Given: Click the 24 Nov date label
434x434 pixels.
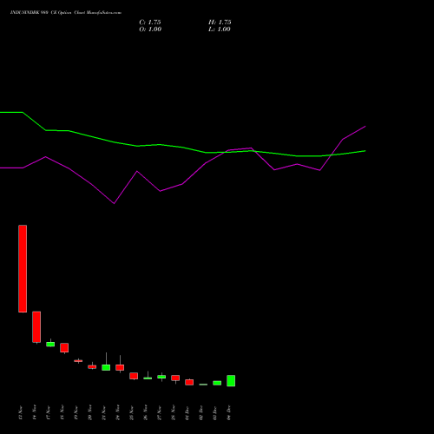Looking at the screenshot, I should (x=118, y=412).
